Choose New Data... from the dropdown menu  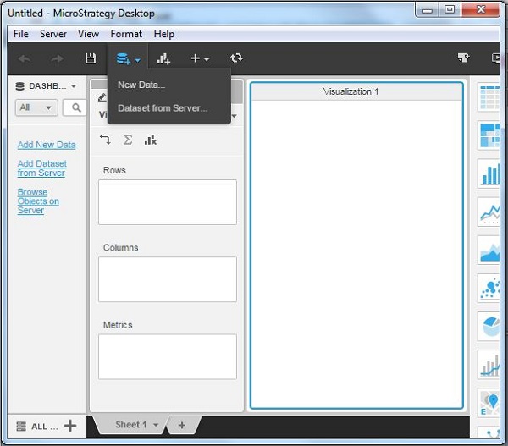coord(141,85)
